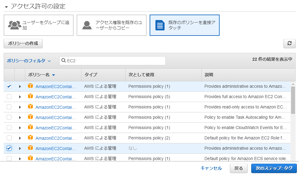Expand details of Amazon EC2 Role policy row

click(20, 138)
